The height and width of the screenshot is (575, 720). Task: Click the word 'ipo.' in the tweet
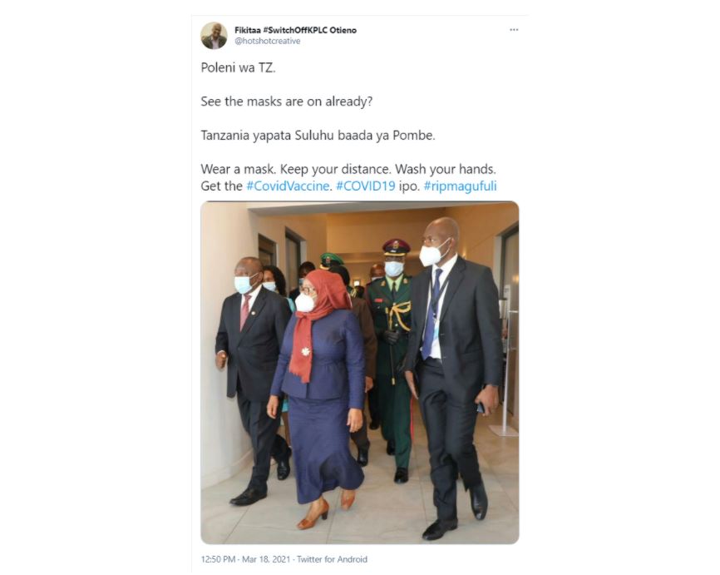pos(409,186)
